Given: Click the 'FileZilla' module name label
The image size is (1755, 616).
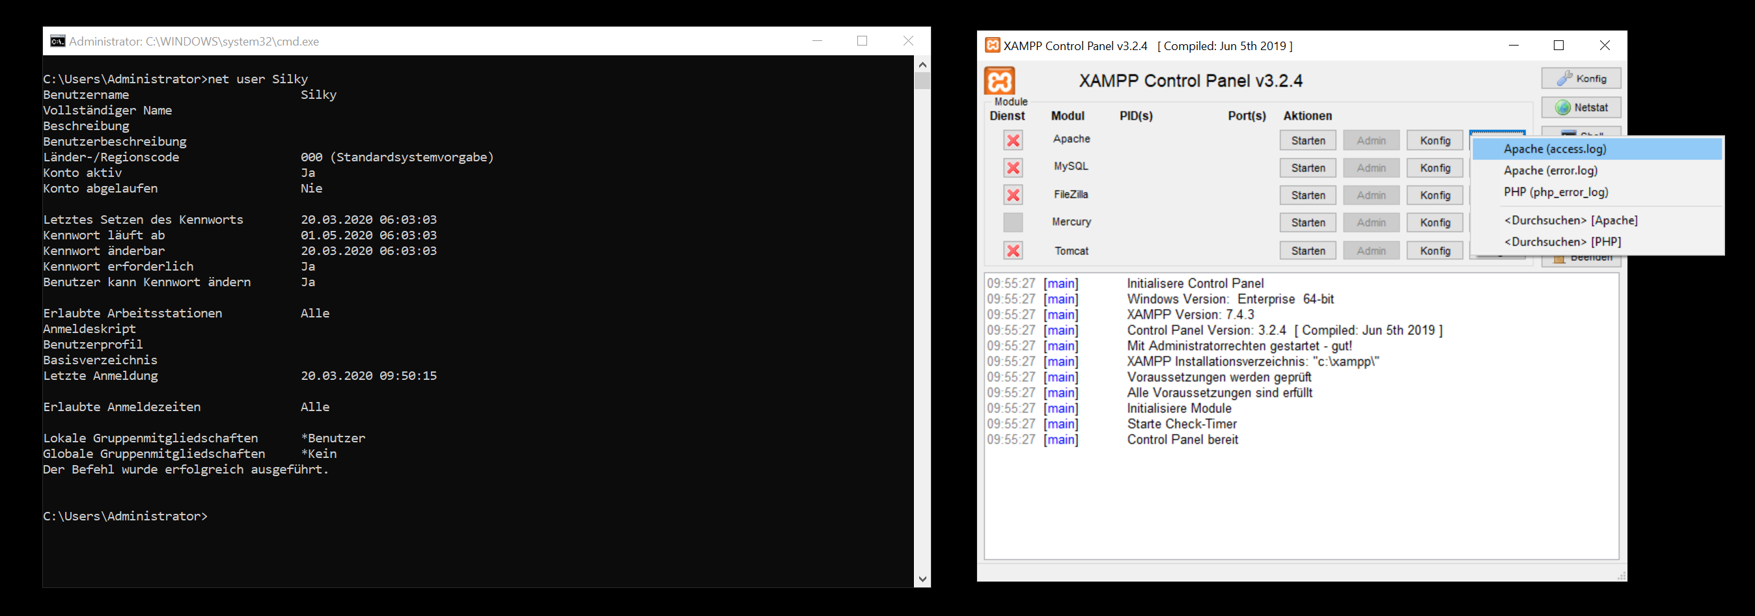Looking at the screenshot, I should pos(1071,194).
